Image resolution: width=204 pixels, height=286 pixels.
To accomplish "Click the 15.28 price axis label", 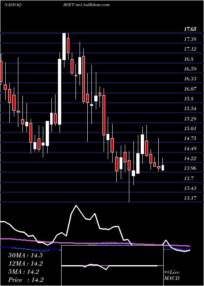I will [191, 119].
